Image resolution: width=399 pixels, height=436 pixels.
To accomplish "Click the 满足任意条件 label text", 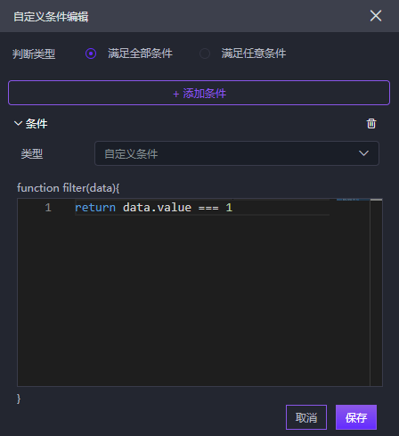I will coord(254,53).
